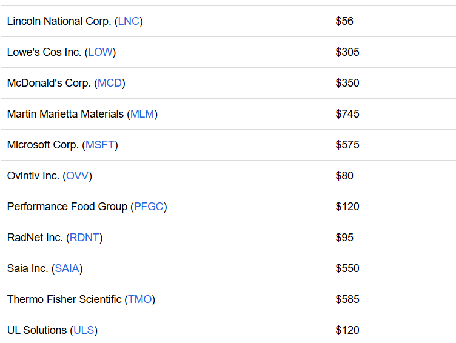Open the PFGC ticker link

point(149,207)
